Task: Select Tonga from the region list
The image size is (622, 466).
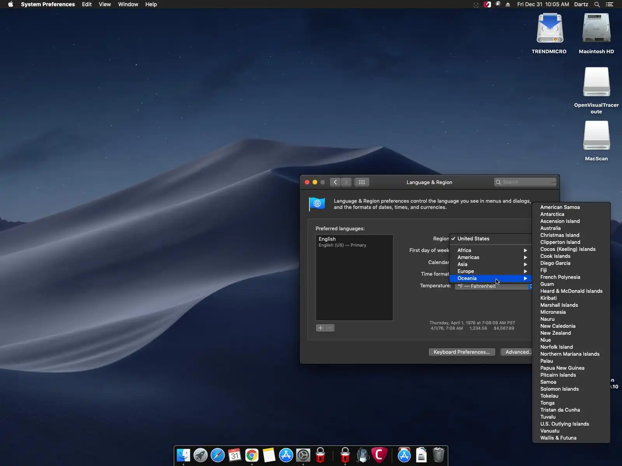Action: (x=571, y=403)
